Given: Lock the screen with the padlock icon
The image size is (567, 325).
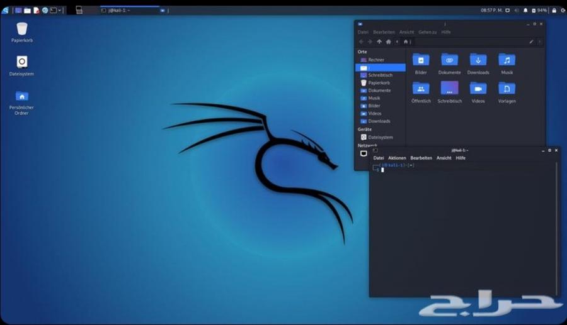Looking at the screenshot, I should coord(554,11).
